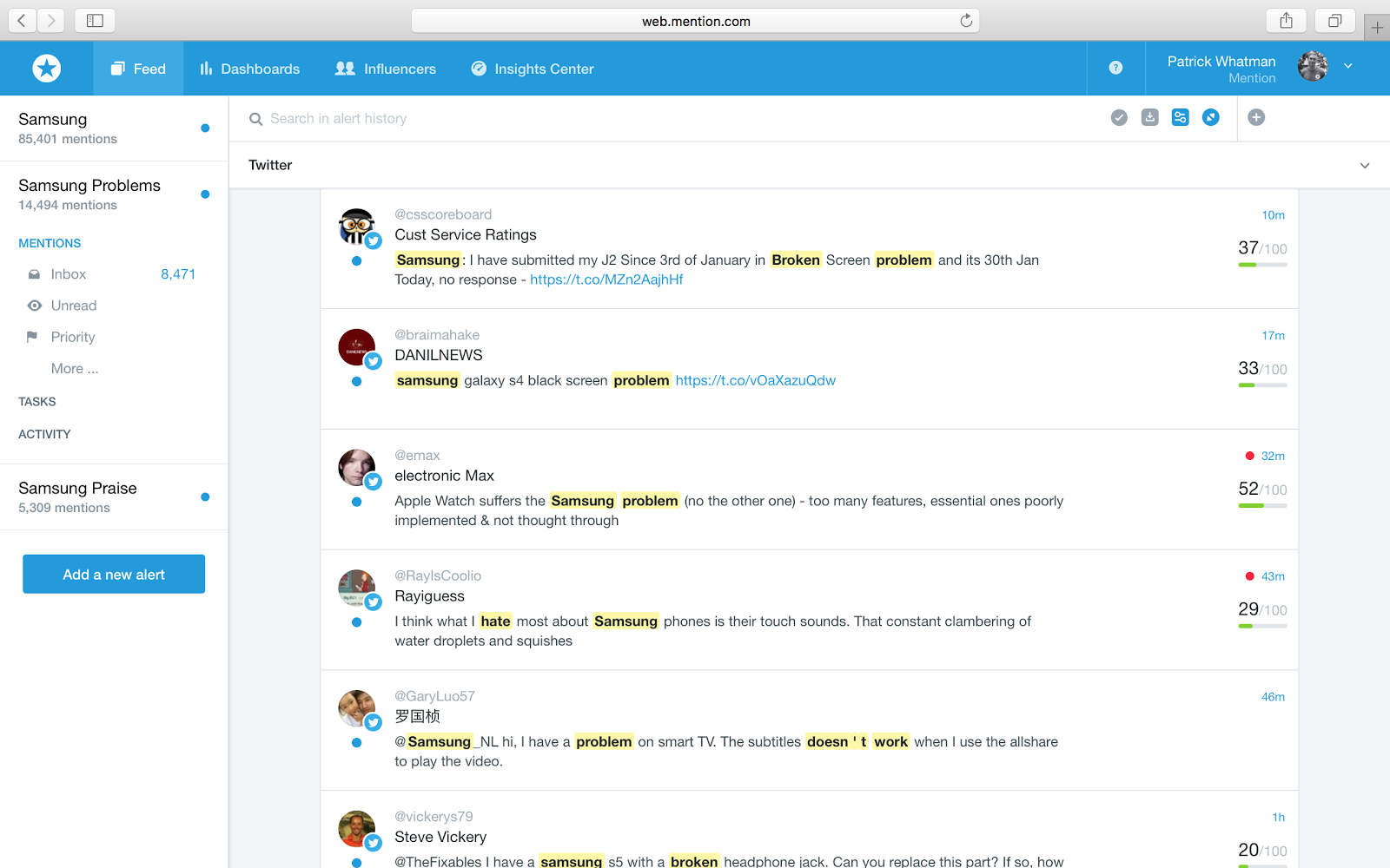Viewport: 1390px width, 868px height.
Task: Click the 37/100 influence score bar
Action: pos(1262,265)
